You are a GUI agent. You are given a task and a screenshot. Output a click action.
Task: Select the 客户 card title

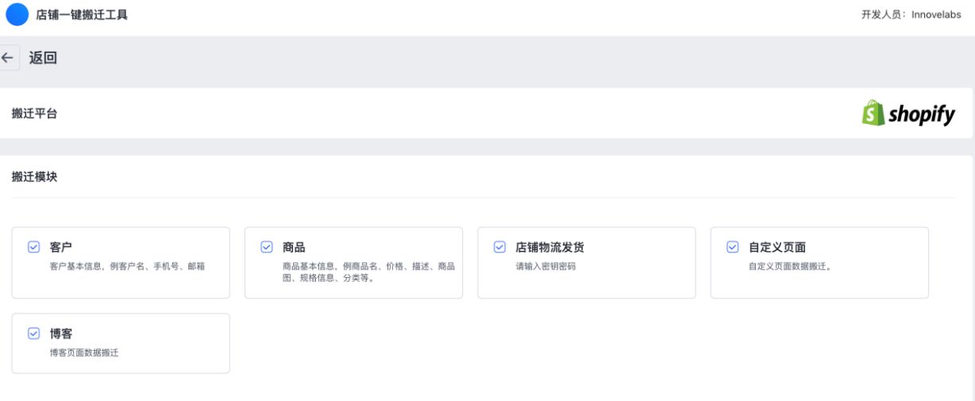(x=61, y=247)
